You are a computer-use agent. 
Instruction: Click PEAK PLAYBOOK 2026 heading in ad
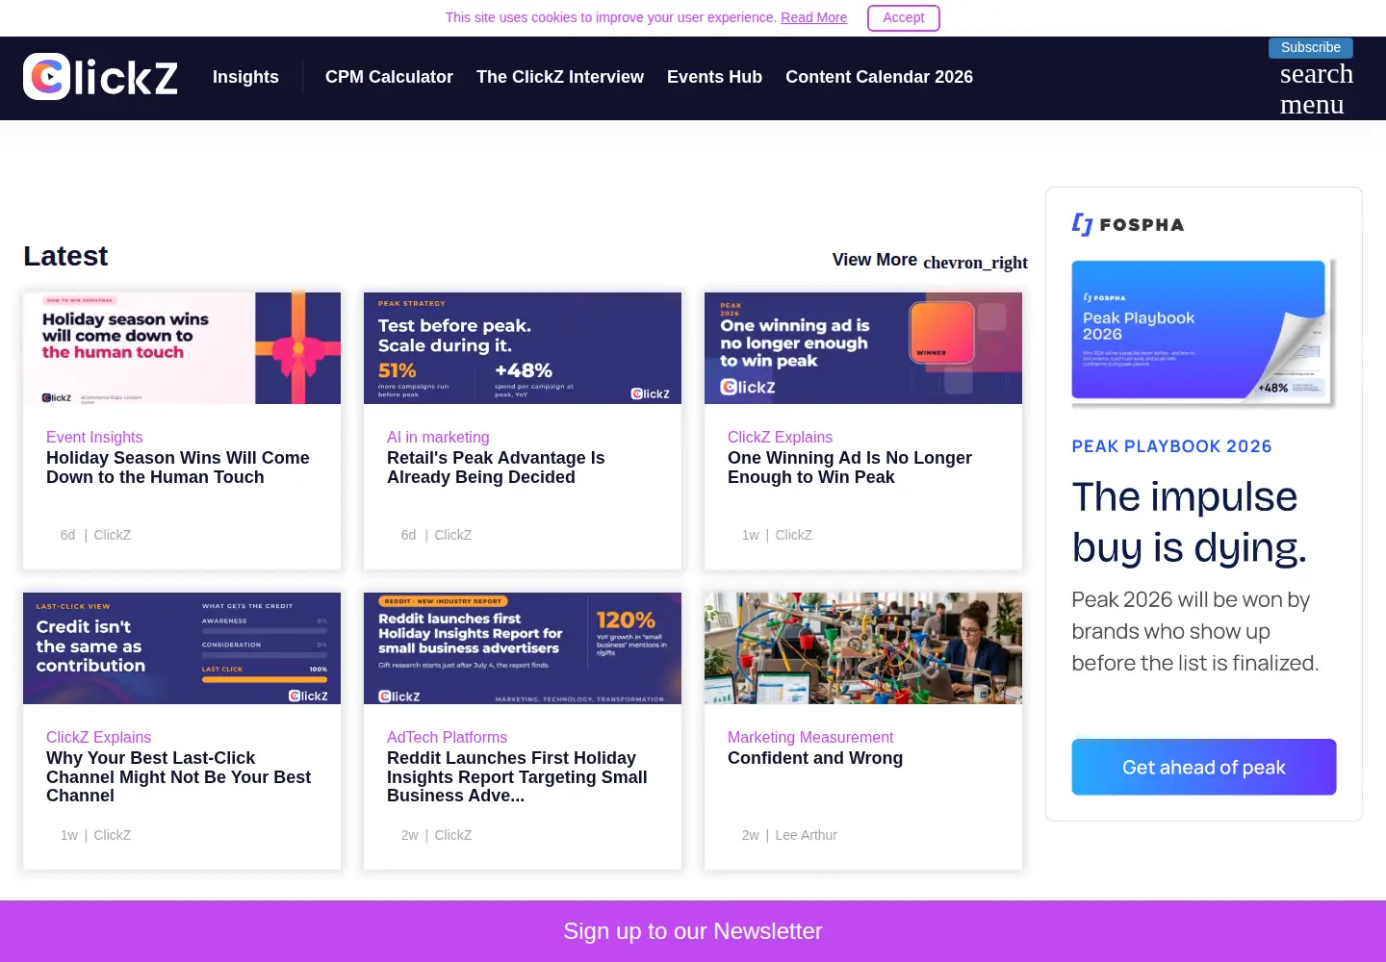[1171, 446]
